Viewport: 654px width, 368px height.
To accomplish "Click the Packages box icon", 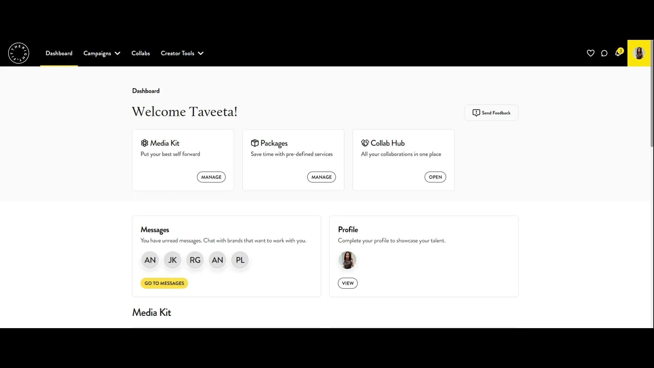I will pos(255,143).
